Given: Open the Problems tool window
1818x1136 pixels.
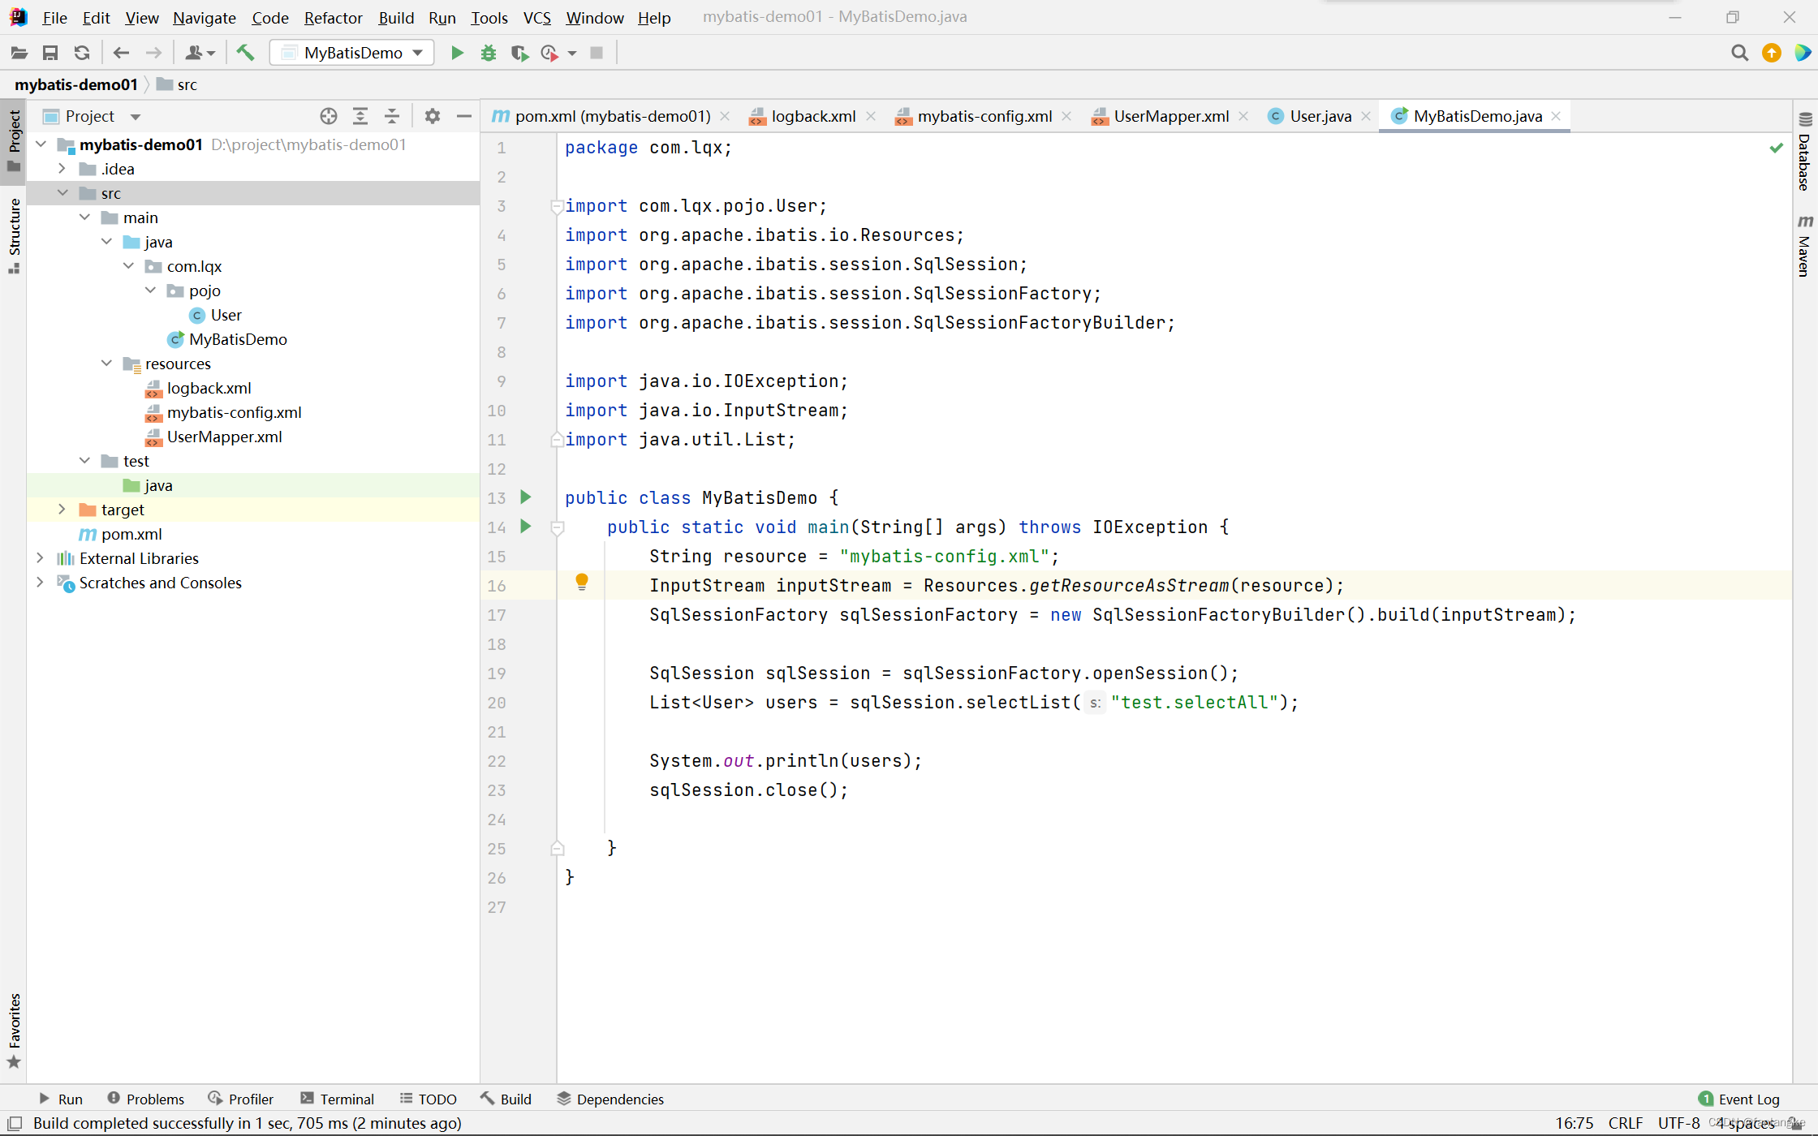Looking at the screenshot, I should [x=146, y=1099].
